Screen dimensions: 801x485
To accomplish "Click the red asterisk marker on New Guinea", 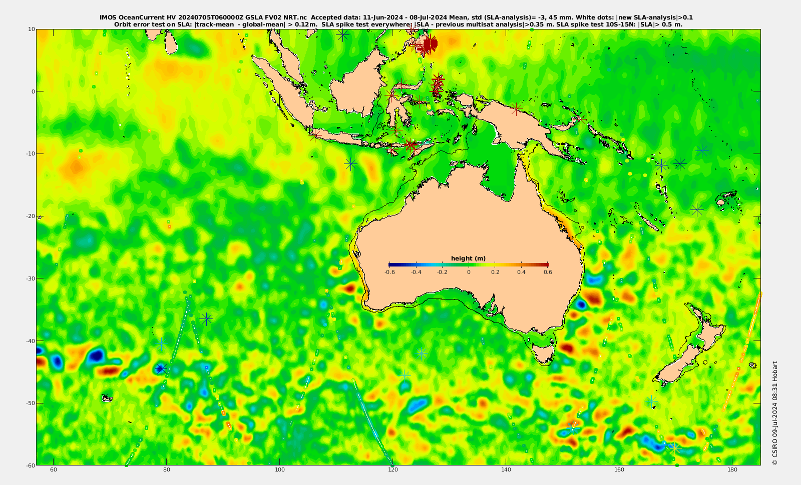I will (x=517, y=109).
